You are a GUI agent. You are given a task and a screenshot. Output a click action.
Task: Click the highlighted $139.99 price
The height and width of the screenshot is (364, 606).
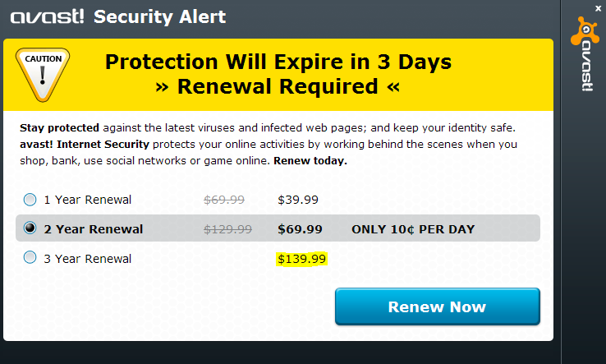302,259
